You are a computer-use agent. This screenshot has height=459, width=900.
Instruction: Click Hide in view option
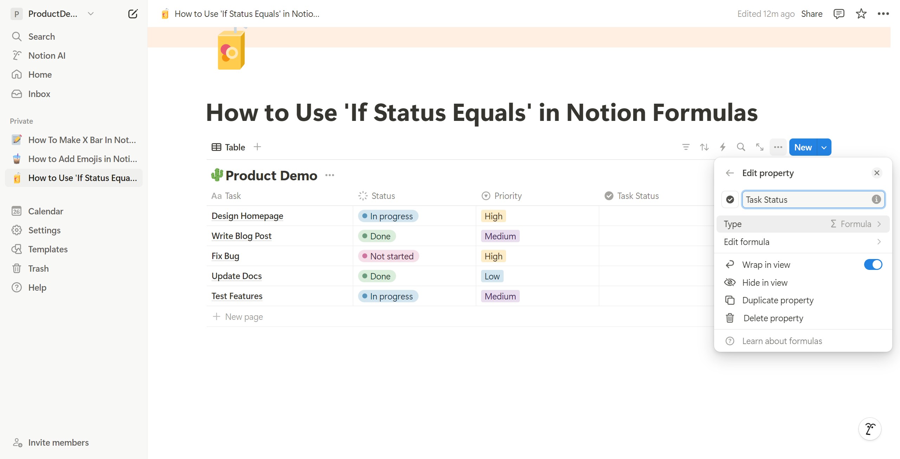[x=803, y=283]
